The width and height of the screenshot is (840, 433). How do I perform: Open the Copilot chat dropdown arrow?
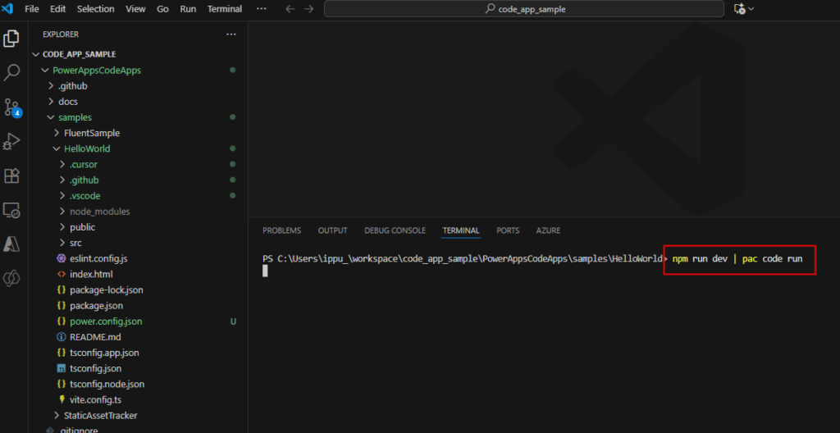[x=751, y=8]
